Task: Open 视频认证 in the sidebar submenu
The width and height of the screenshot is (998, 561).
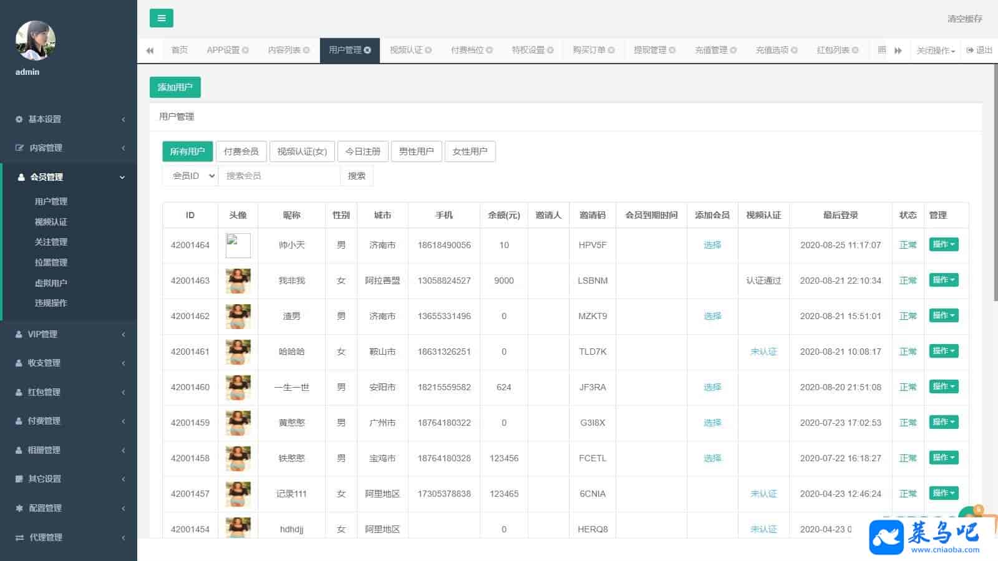Action: click(51, 222)
